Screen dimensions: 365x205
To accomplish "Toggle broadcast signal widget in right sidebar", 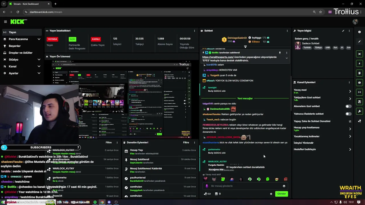I will (x=359, y=92).
